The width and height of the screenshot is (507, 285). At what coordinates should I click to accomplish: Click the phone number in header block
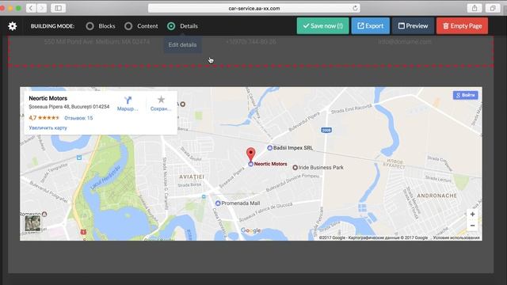point(251,42)
